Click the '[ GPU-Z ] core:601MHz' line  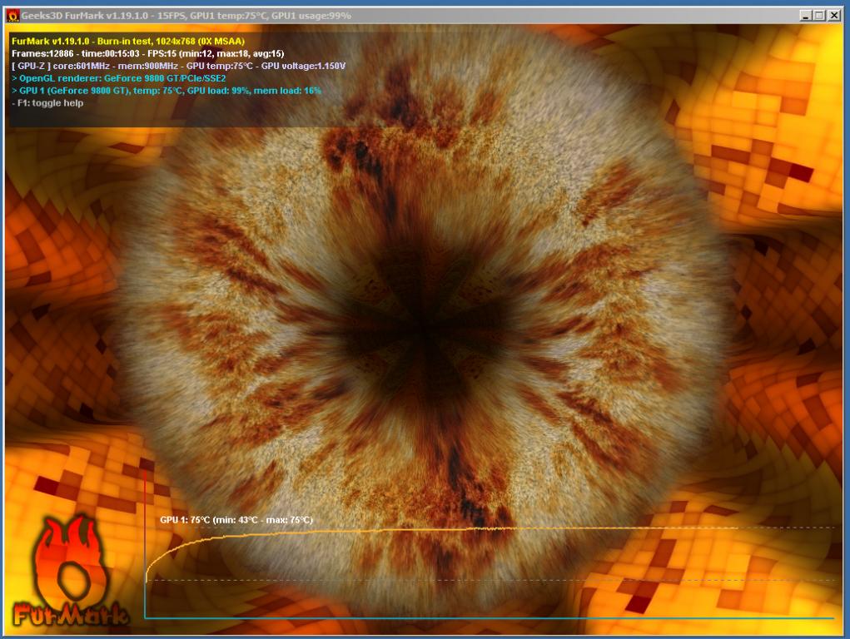coord(178,66)
